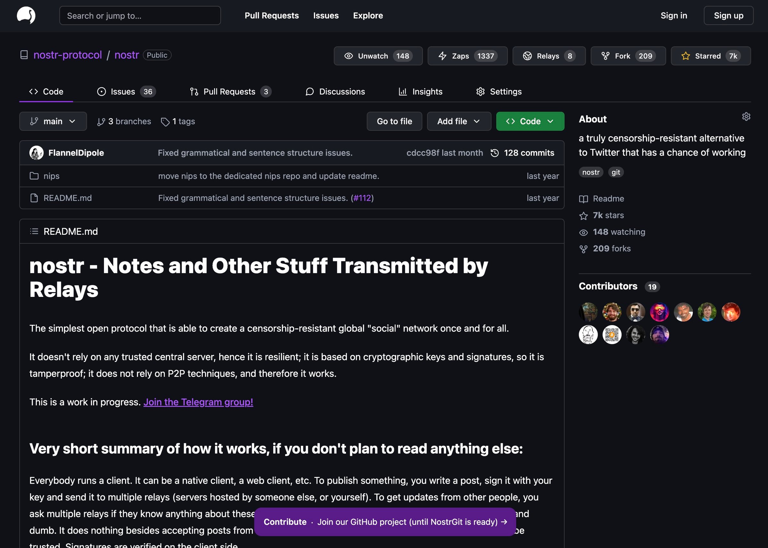Image resolution: width=768 pixels, height=548 pixels.
Task: Click the purple Contribute banner
Action: coord(385,522)
